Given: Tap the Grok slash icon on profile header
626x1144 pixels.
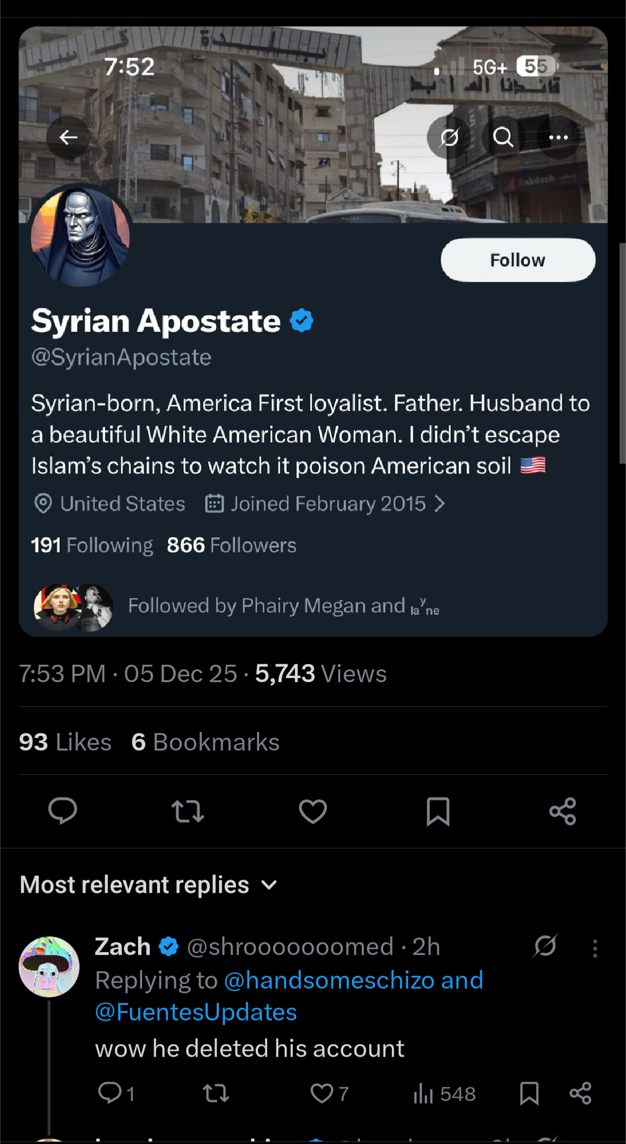Looking at the screenshot, I should (449, 137).
